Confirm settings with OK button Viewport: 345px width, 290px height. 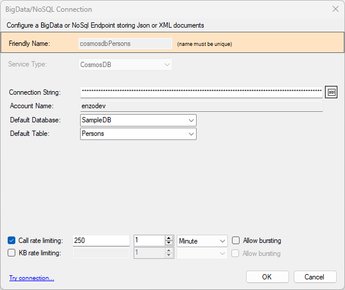[x=267, y=277]
